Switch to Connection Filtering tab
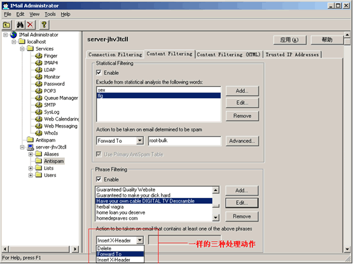The height and width of the screenshot is (264, 353). click(x=115, y=55)
